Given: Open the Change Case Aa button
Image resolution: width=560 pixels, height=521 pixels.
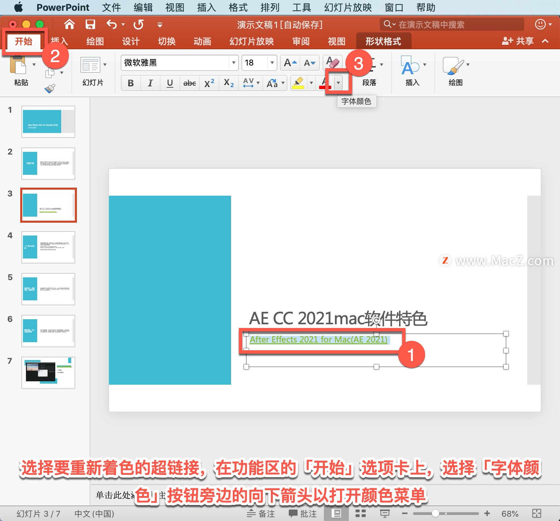Looking at the screenshot, I should 276,83.
